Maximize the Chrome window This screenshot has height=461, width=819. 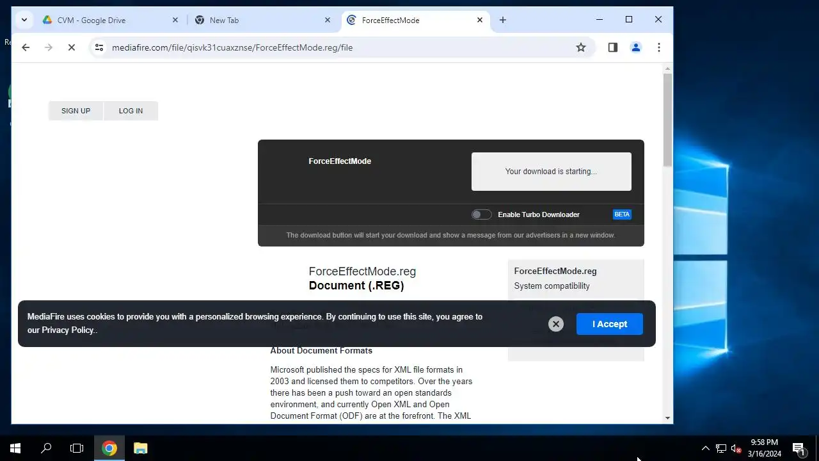pyautogui.click(x=629, y=20)
